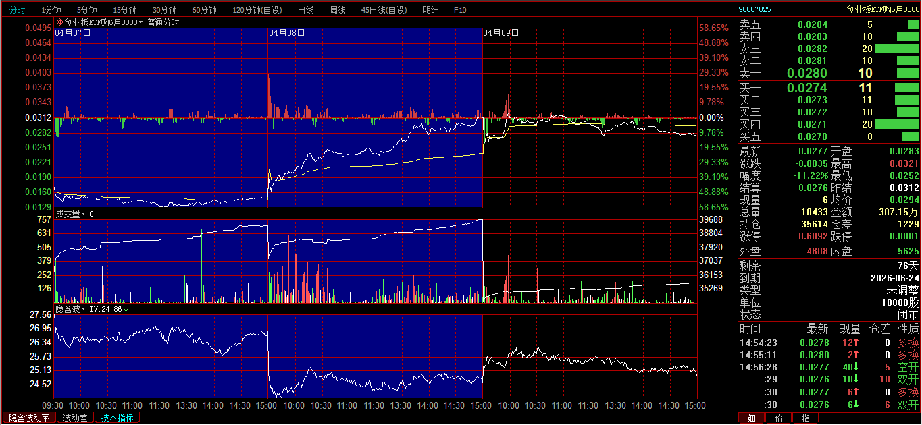This screenshot has width=922, height=425.
Task: Click the 买四 green order volume bar
Action: point(897,124)
